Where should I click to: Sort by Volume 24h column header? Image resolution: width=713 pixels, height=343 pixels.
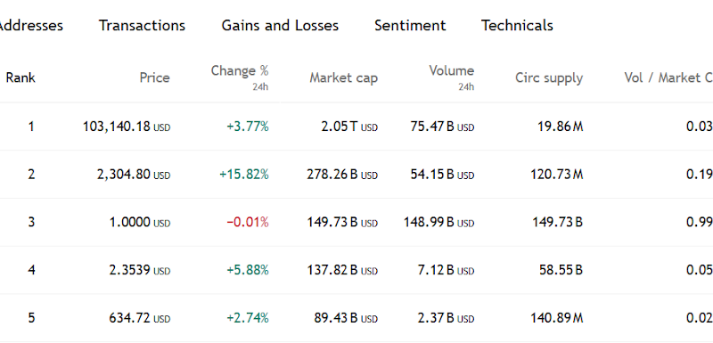(452, 78)
